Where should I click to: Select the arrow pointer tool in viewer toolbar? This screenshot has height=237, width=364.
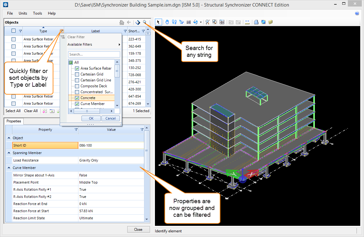coord(158,22)
